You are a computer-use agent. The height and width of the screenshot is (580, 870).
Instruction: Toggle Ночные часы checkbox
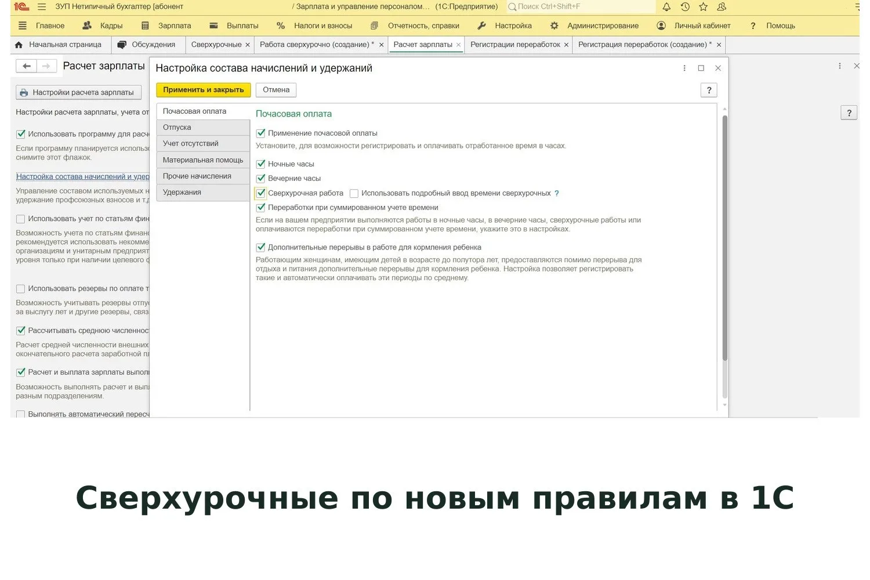pyautogui.click(x=261, y=164)
